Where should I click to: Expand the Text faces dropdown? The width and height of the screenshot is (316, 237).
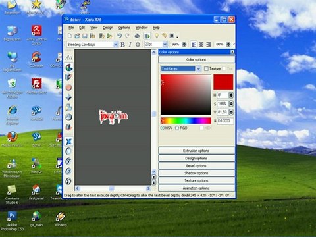pos(199,69)
